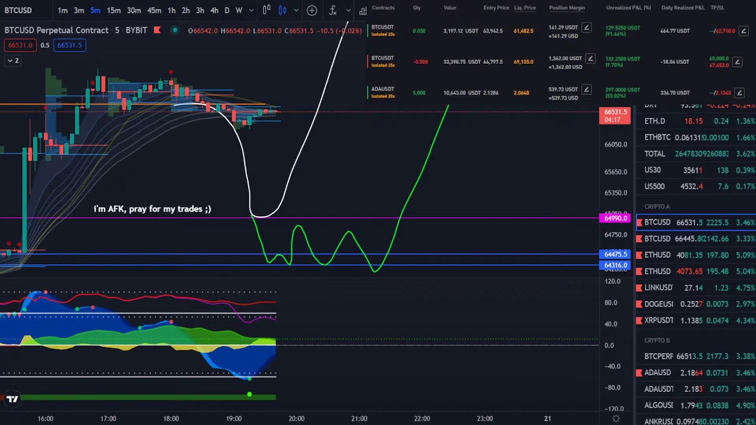Click the magenta 64990.0 price line label

[x=615, y=218]
